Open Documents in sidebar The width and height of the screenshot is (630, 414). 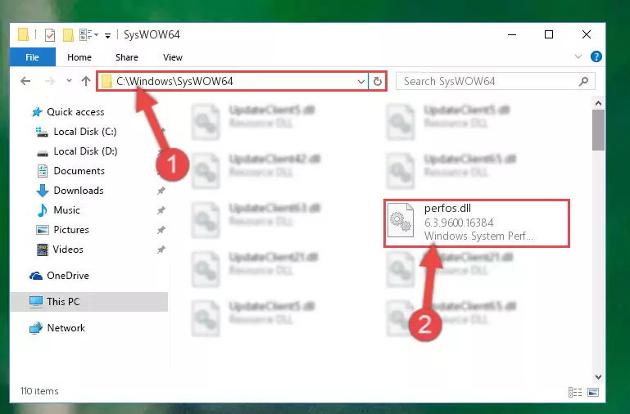[79, 171]
